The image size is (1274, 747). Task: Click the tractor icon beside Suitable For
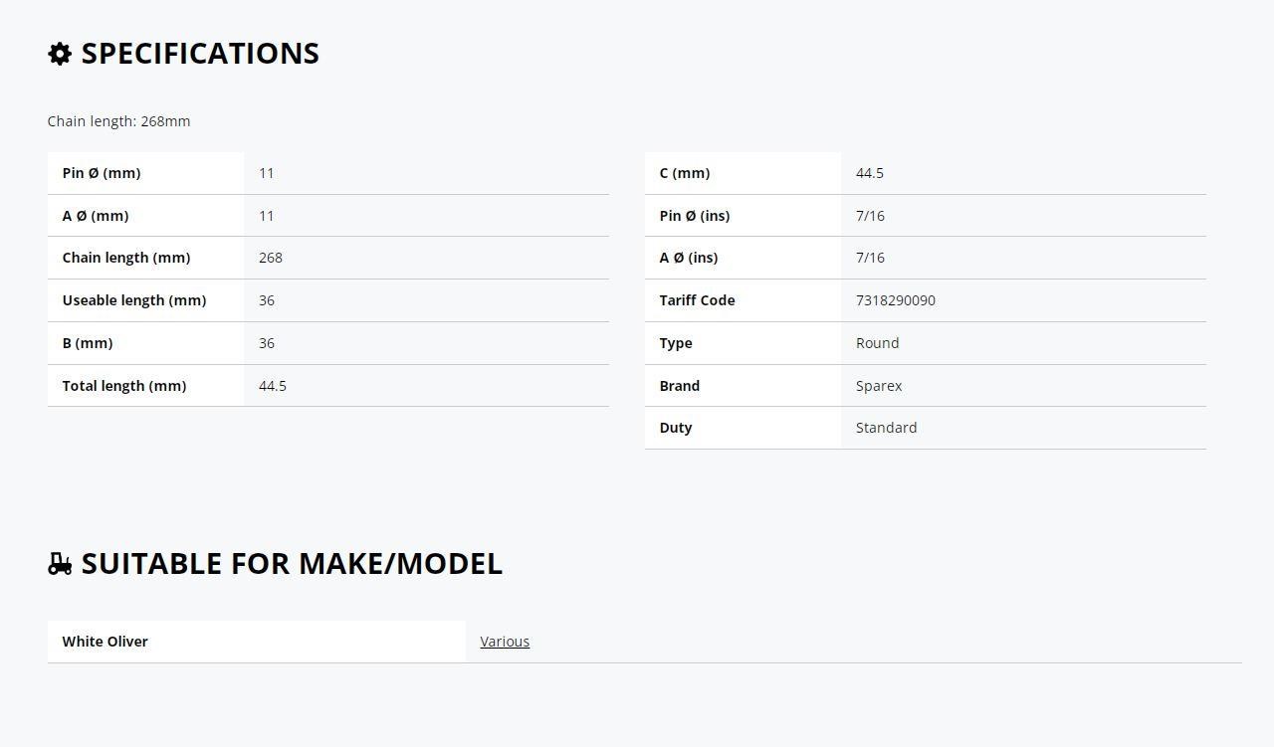(60, 564)
